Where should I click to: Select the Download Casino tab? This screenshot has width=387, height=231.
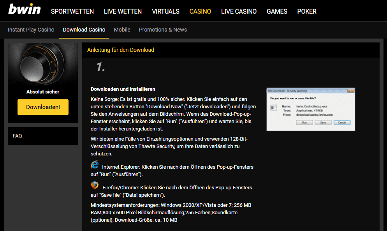[84, 30]
